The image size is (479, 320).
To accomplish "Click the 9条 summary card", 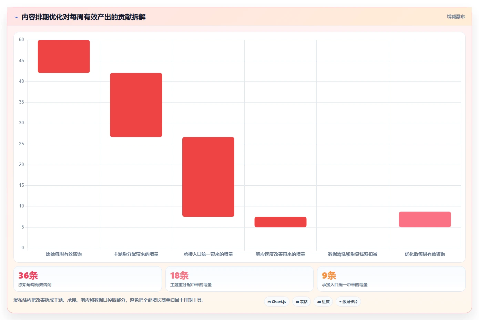I will click(391, 279).
